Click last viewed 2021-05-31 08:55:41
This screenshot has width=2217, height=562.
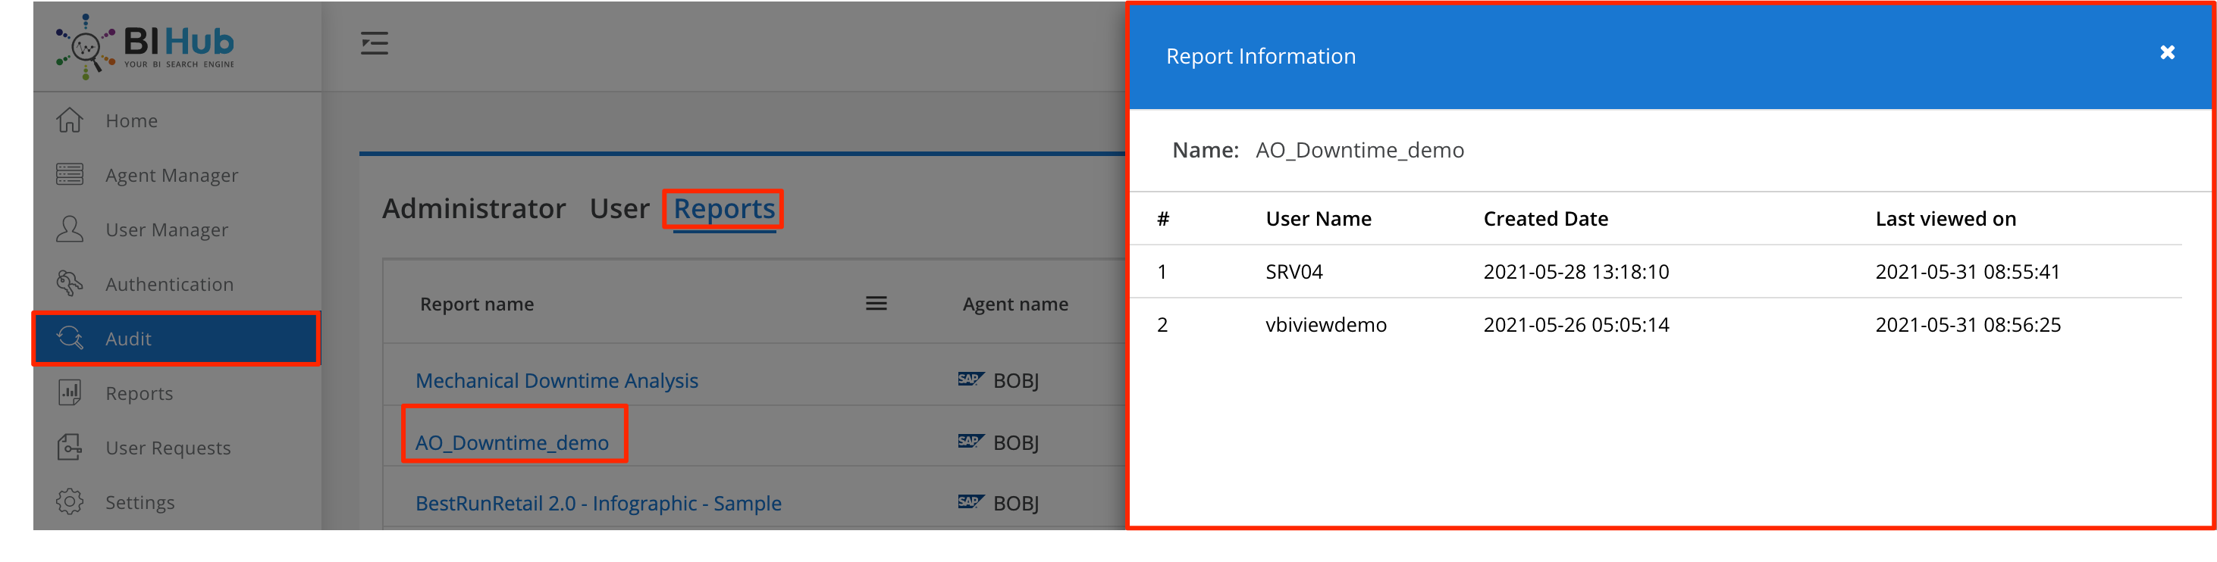pyautogui.click(x=1968, y=273)
